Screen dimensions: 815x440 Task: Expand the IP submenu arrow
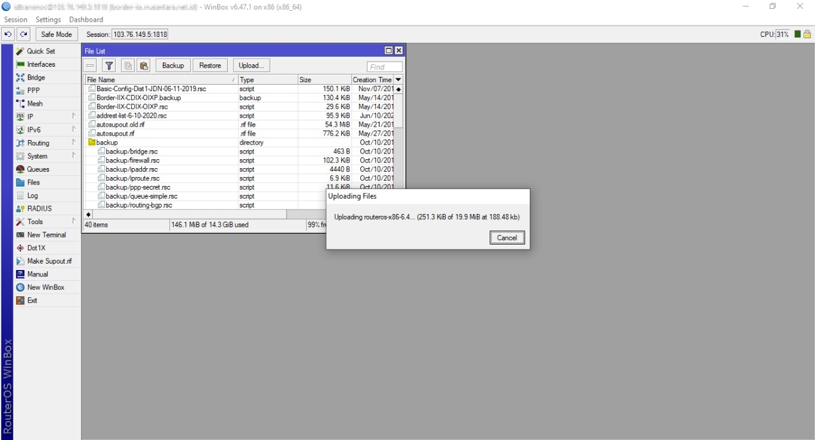click(74, 116)
